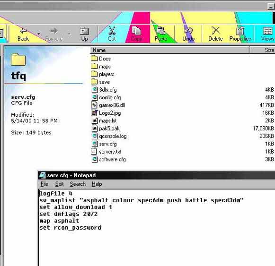Open the Notepad File menu
This screenshot has width=275, height=266.
point(44,184)
